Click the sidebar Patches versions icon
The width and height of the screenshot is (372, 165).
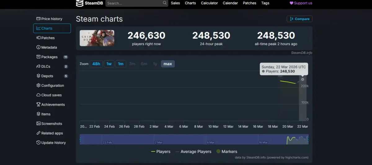[38, 38]
